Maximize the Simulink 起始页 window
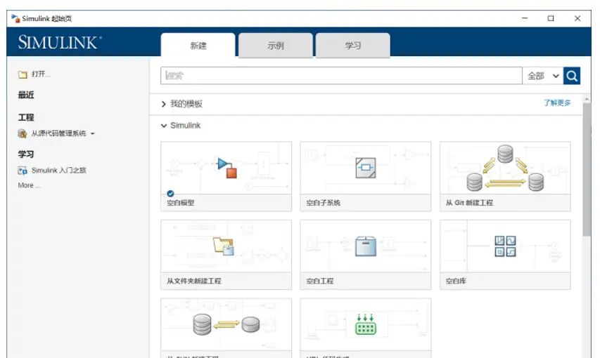The width and height of the screenshot is (600, 358). pos(551,18)
